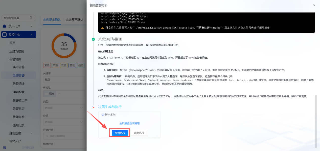Click the sidebar collapse icon at bottom left
320x151 pixels.
point(4,147)
